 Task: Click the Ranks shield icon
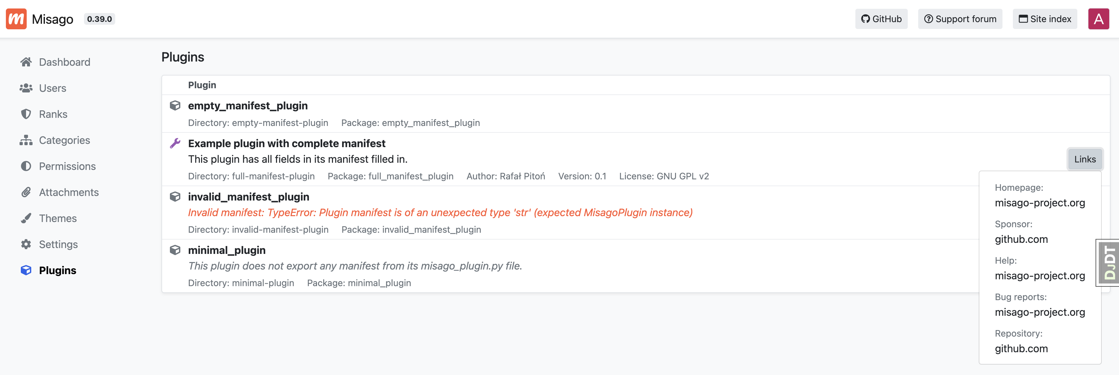tap(26, 114)
